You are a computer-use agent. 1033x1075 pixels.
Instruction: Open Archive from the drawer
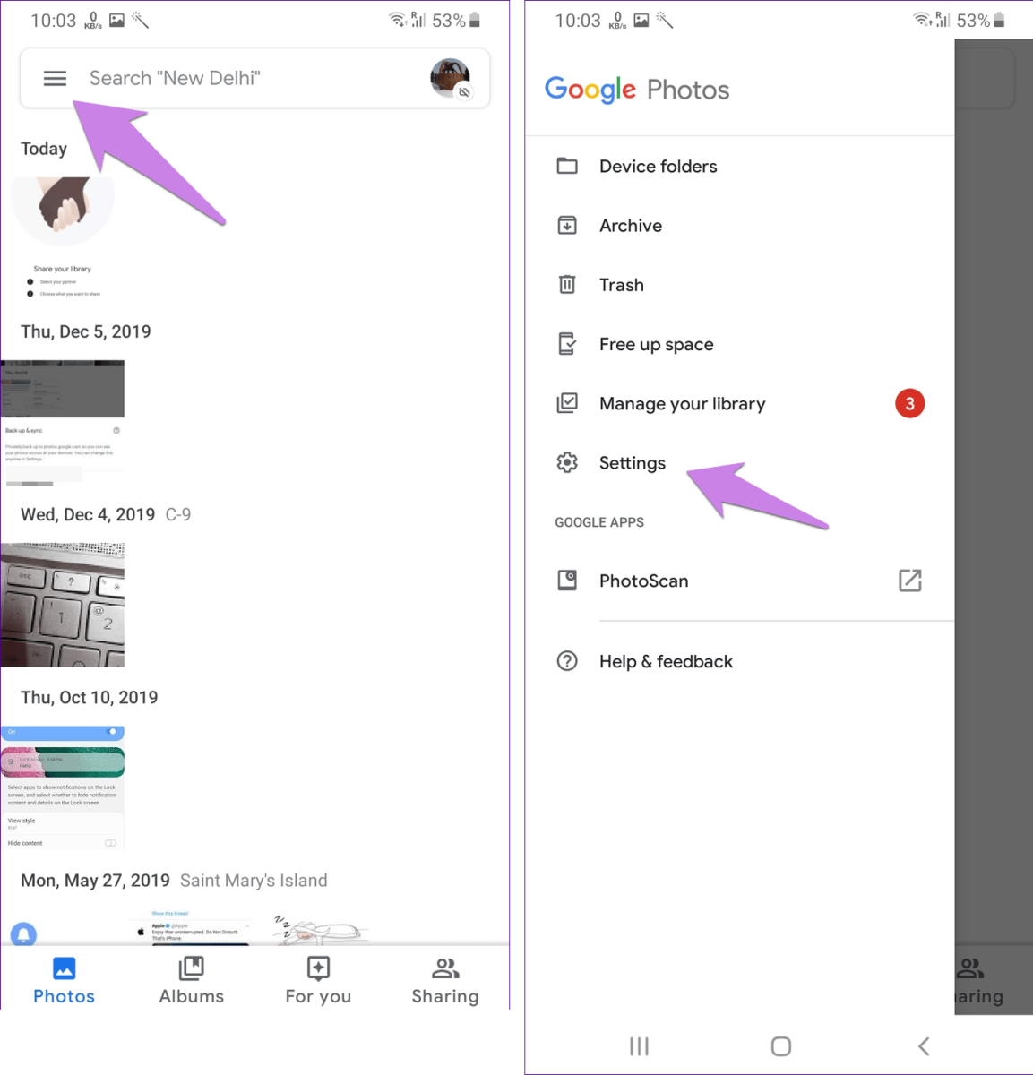(740, 226)
